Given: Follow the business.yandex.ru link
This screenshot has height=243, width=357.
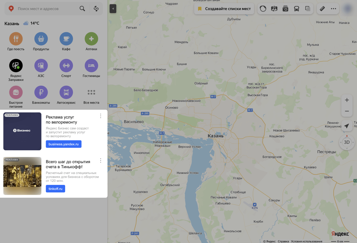Looking at the screenshot, I should click(x=64, y=144).
